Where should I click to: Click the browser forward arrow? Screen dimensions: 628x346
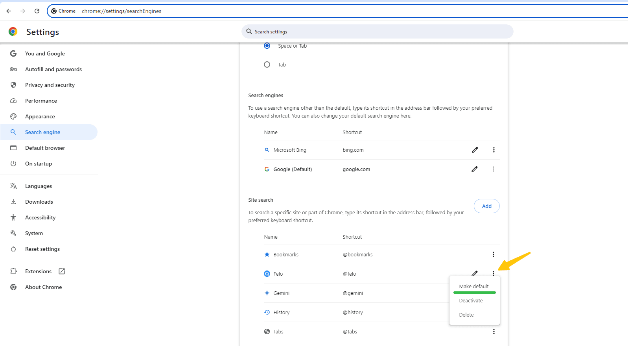[x=23, y=11]
